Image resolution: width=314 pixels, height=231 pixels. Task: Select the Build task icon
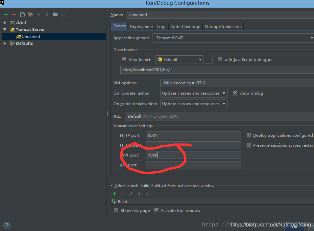coord(114,201)
